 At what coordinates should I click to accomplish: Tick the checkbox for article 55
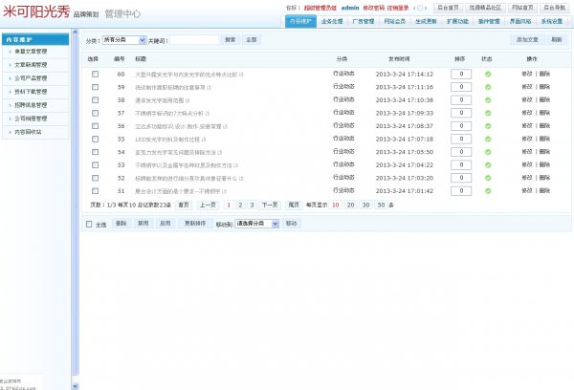(95, 139)
